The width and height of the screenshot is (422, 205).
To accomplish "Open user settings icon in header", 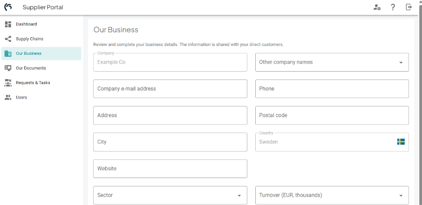I will (x=377, y=7).
